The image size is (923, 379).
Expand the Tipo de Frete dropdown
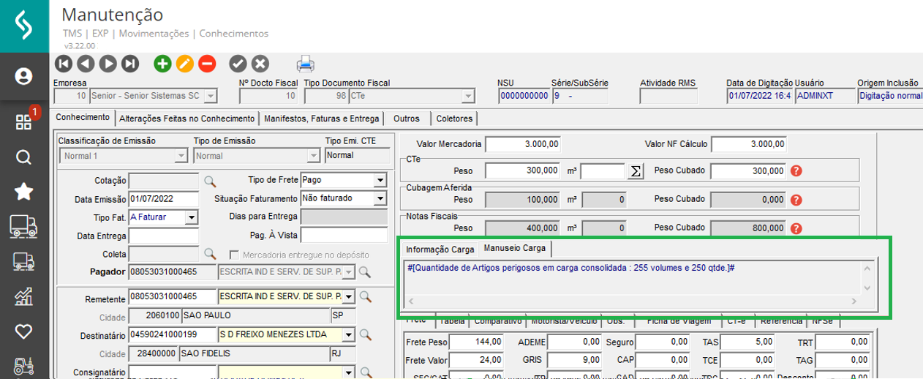(x=379, y=181)
